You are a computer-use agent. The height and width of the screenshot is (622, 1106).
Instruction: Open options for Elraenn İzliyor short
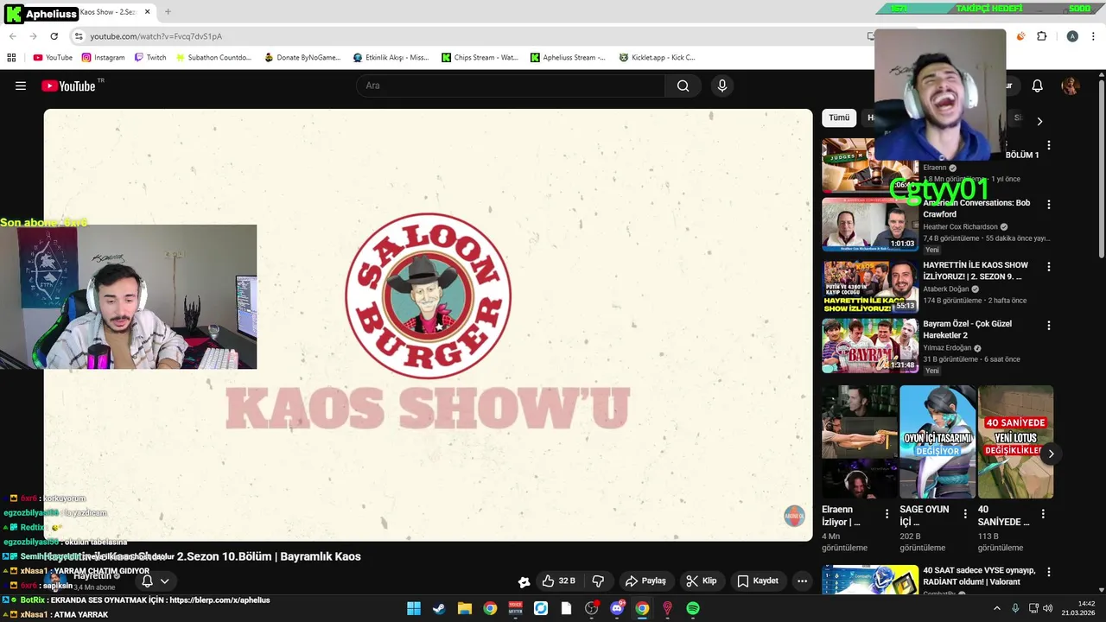tap(887, 514)
